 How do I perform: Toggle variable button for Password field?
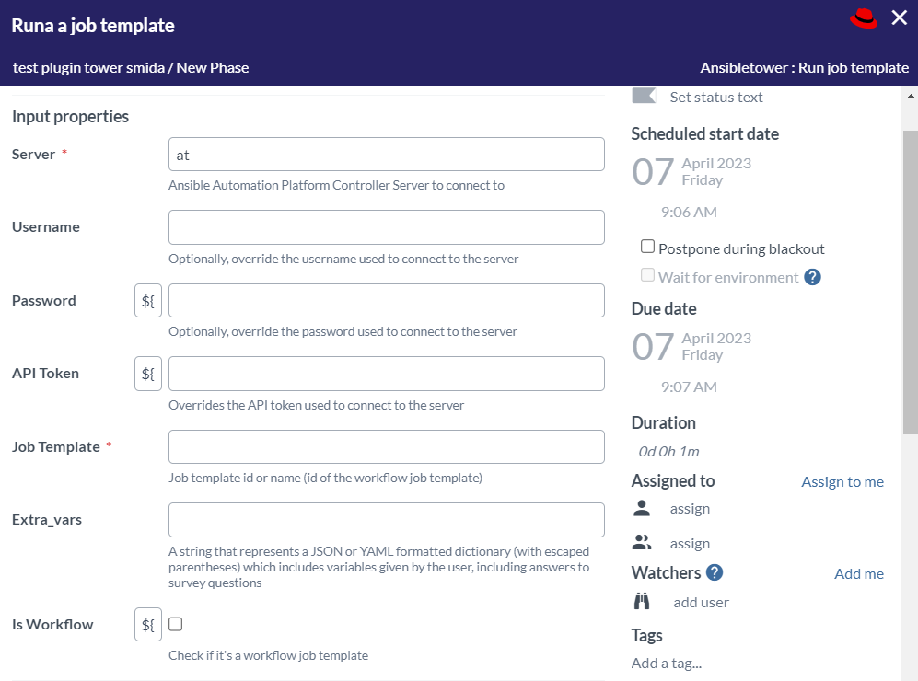pyautogui.click(x=148, y=301)
